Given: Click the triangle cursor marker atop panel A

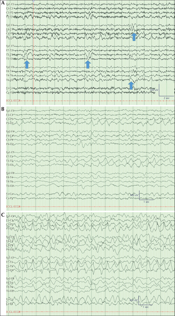Looking at the screenshot, I should tap(33, 1).
